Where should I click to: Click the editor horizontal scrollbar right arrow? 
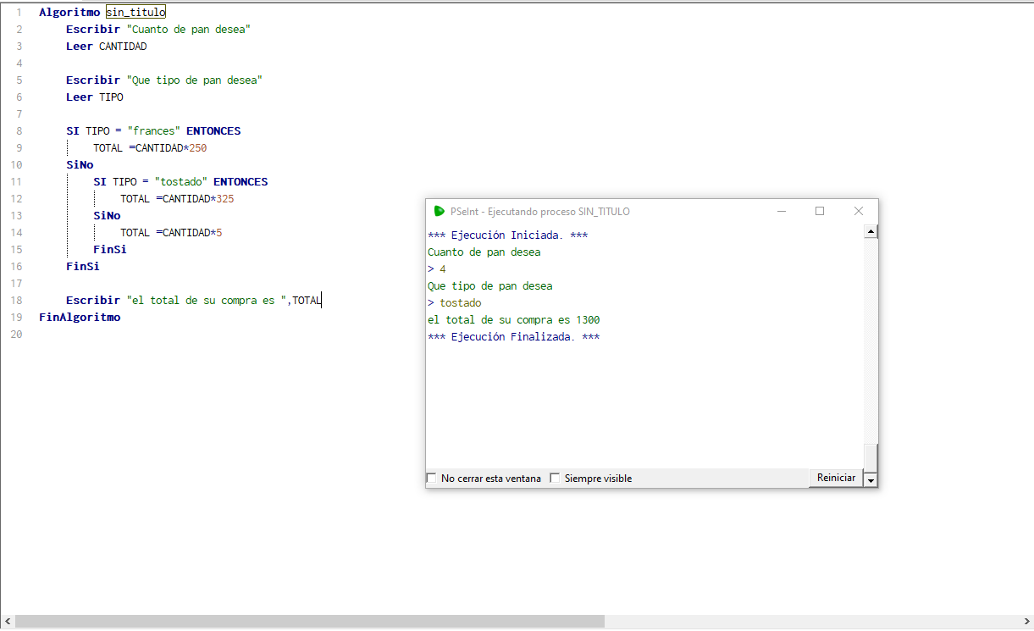1026,622
